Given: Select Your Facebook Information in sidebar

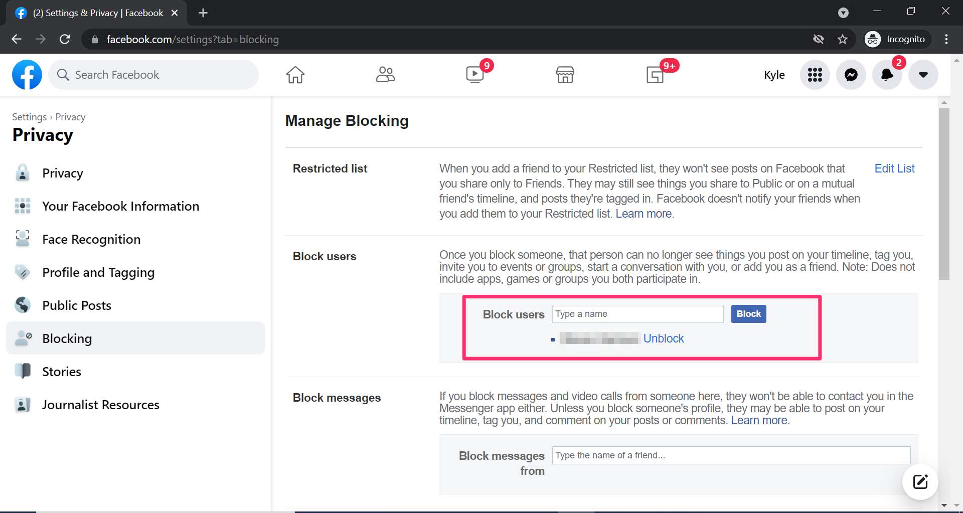Looking at the screenshot, I should click(x=135, y=206).
